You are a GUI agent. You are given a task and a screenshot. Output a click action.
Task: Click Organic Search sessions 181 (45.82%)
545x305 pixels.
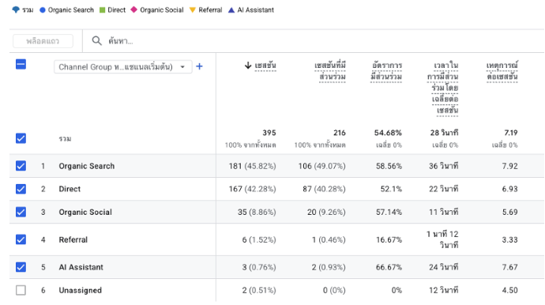click(252, 166)
